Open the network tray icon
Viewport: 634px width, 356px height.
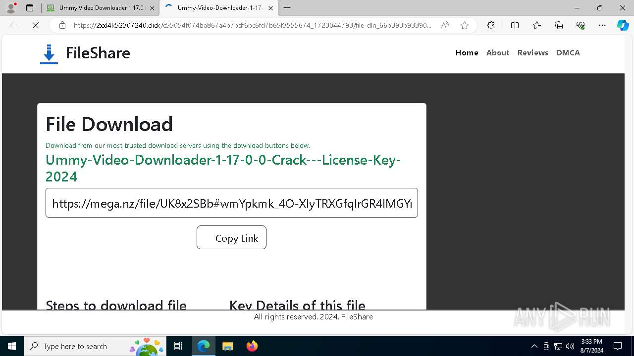coord(558,346)
